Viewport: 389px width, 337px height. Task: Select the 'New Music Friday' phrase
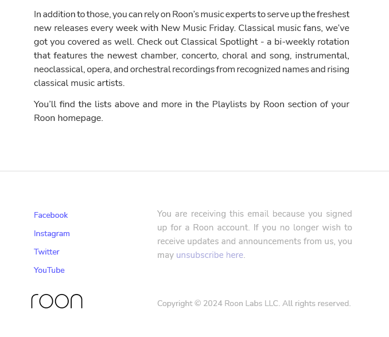(x=197, y=28)
